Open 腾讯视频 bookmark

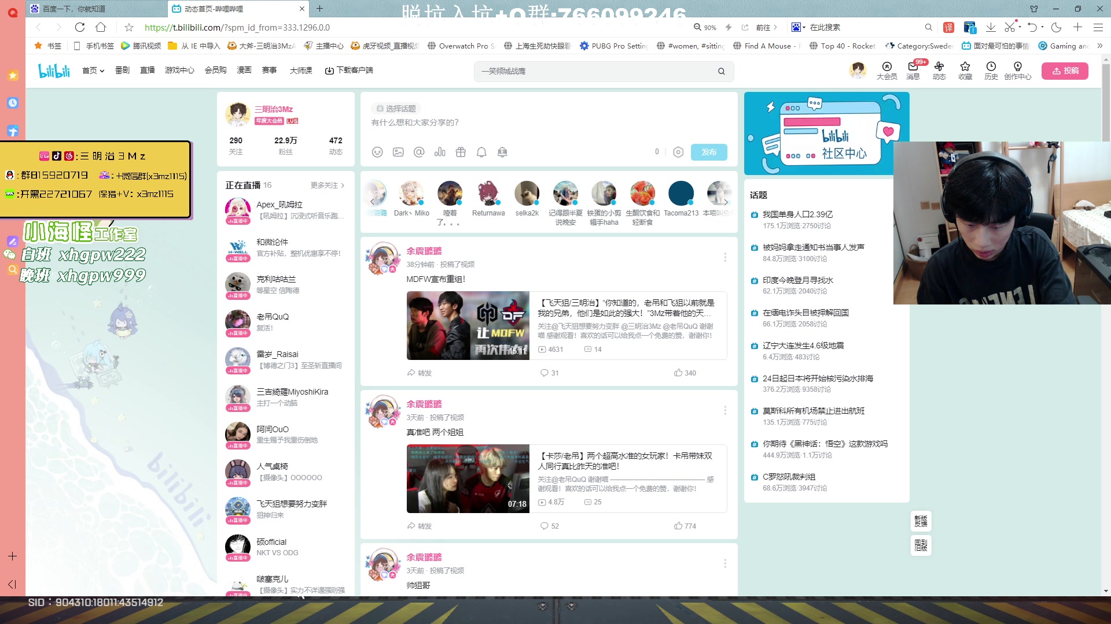[141, 46]
